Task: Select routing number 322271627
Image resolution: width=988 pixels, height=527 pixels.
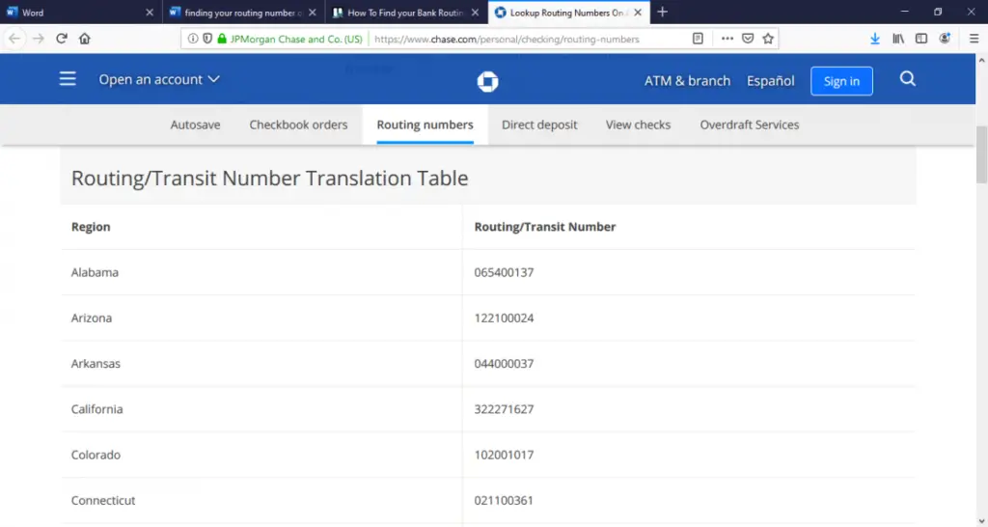Action: (504, 409)
